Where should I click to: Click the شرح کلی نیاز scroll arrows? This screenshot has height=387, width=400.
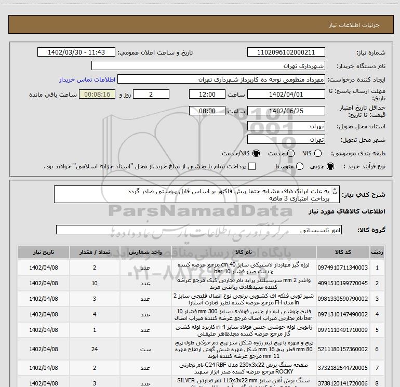coord(335,191)
